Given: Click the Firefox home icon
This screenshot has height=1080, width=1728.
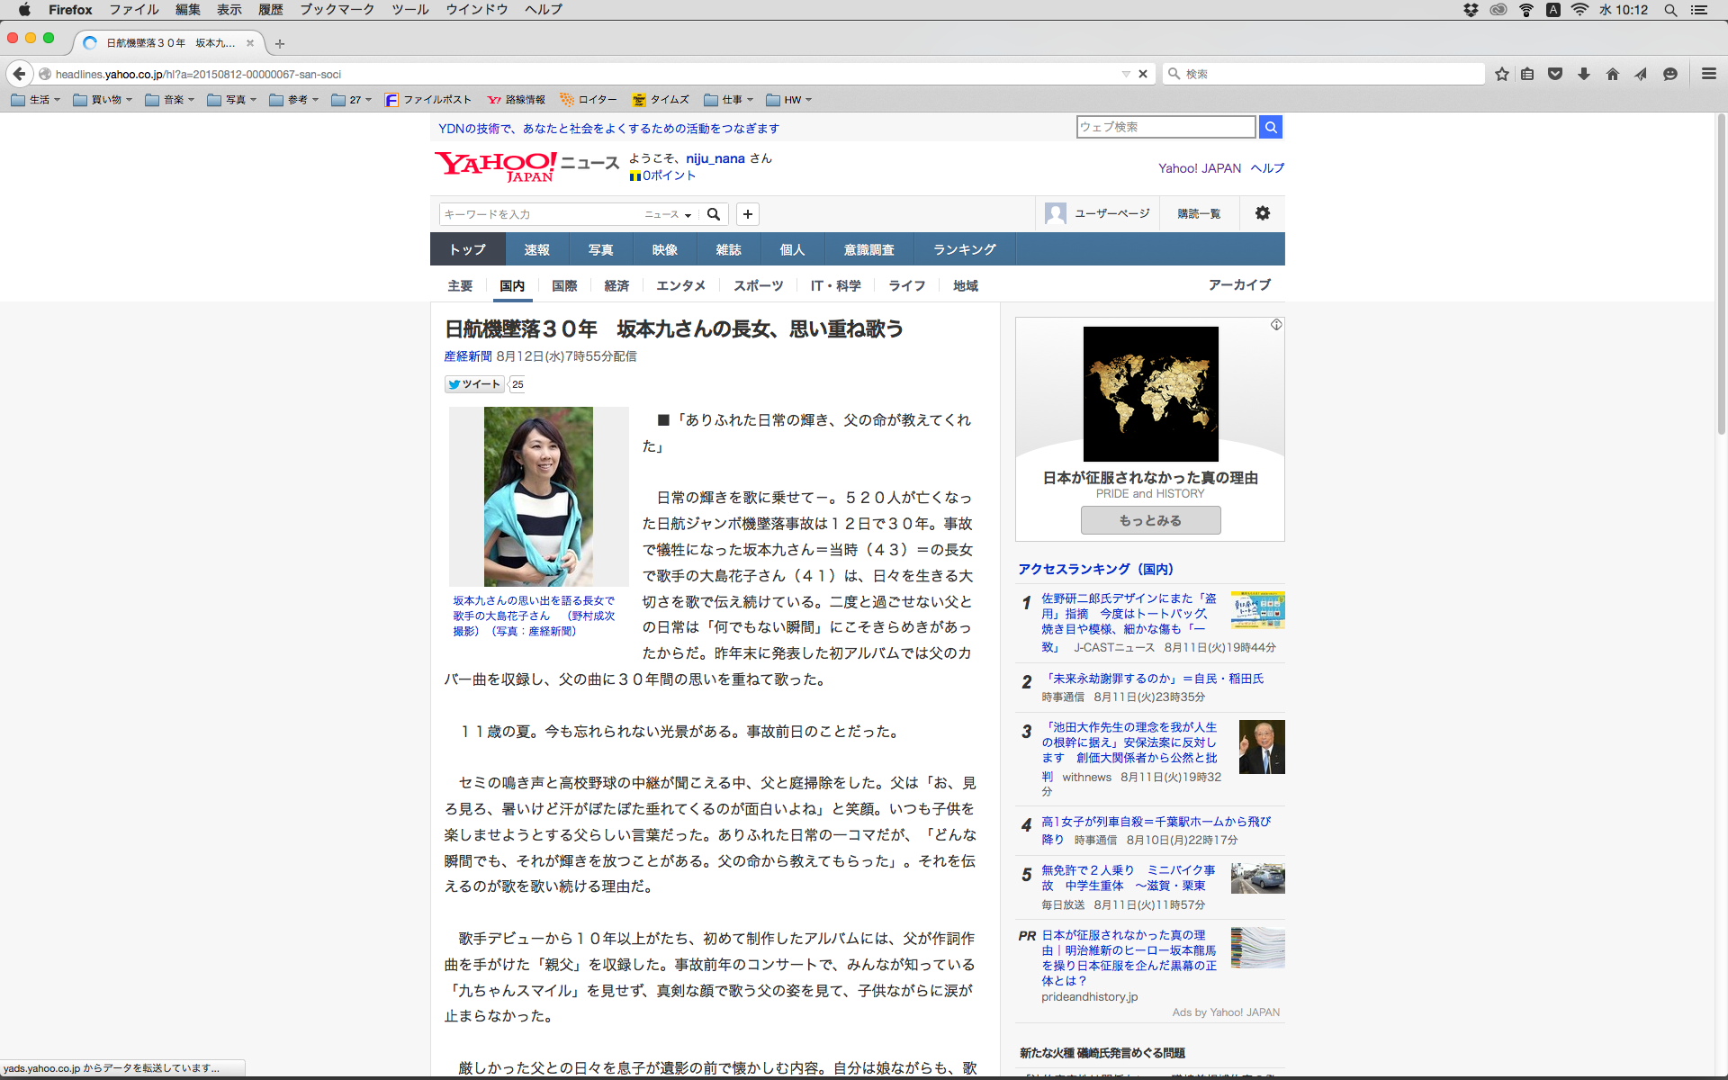Looking at the screenshot, I should click(1613, 74).
